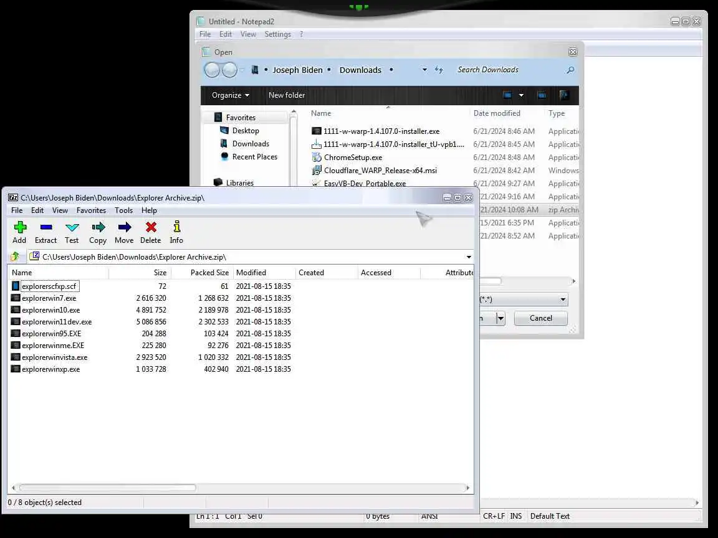Viewport: 718px width, 538px height.
Task: Click the Back button in Open dialog
Action: (212, 70)
